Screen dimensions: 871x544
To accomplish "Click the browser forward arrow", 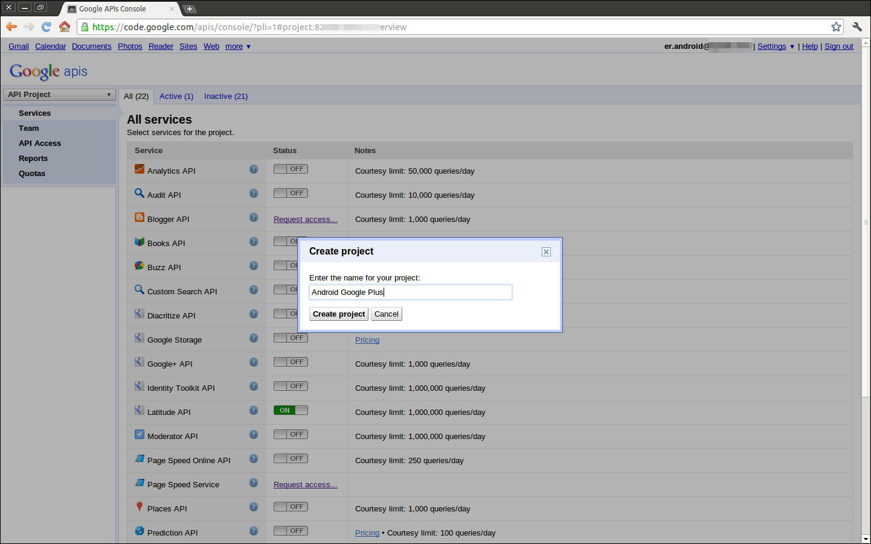I will pos(29,27).
